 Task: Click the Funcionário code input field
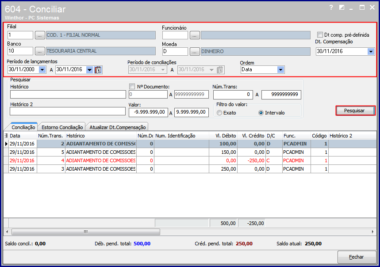[175, 35]
